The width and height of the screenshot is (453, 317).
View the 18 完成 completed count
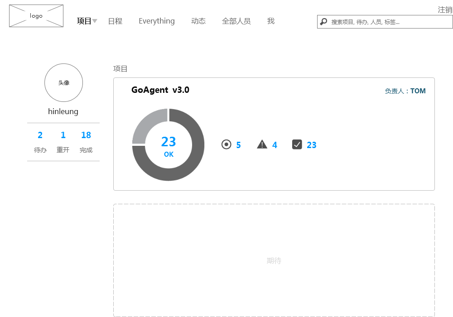[x=86, y=135]
